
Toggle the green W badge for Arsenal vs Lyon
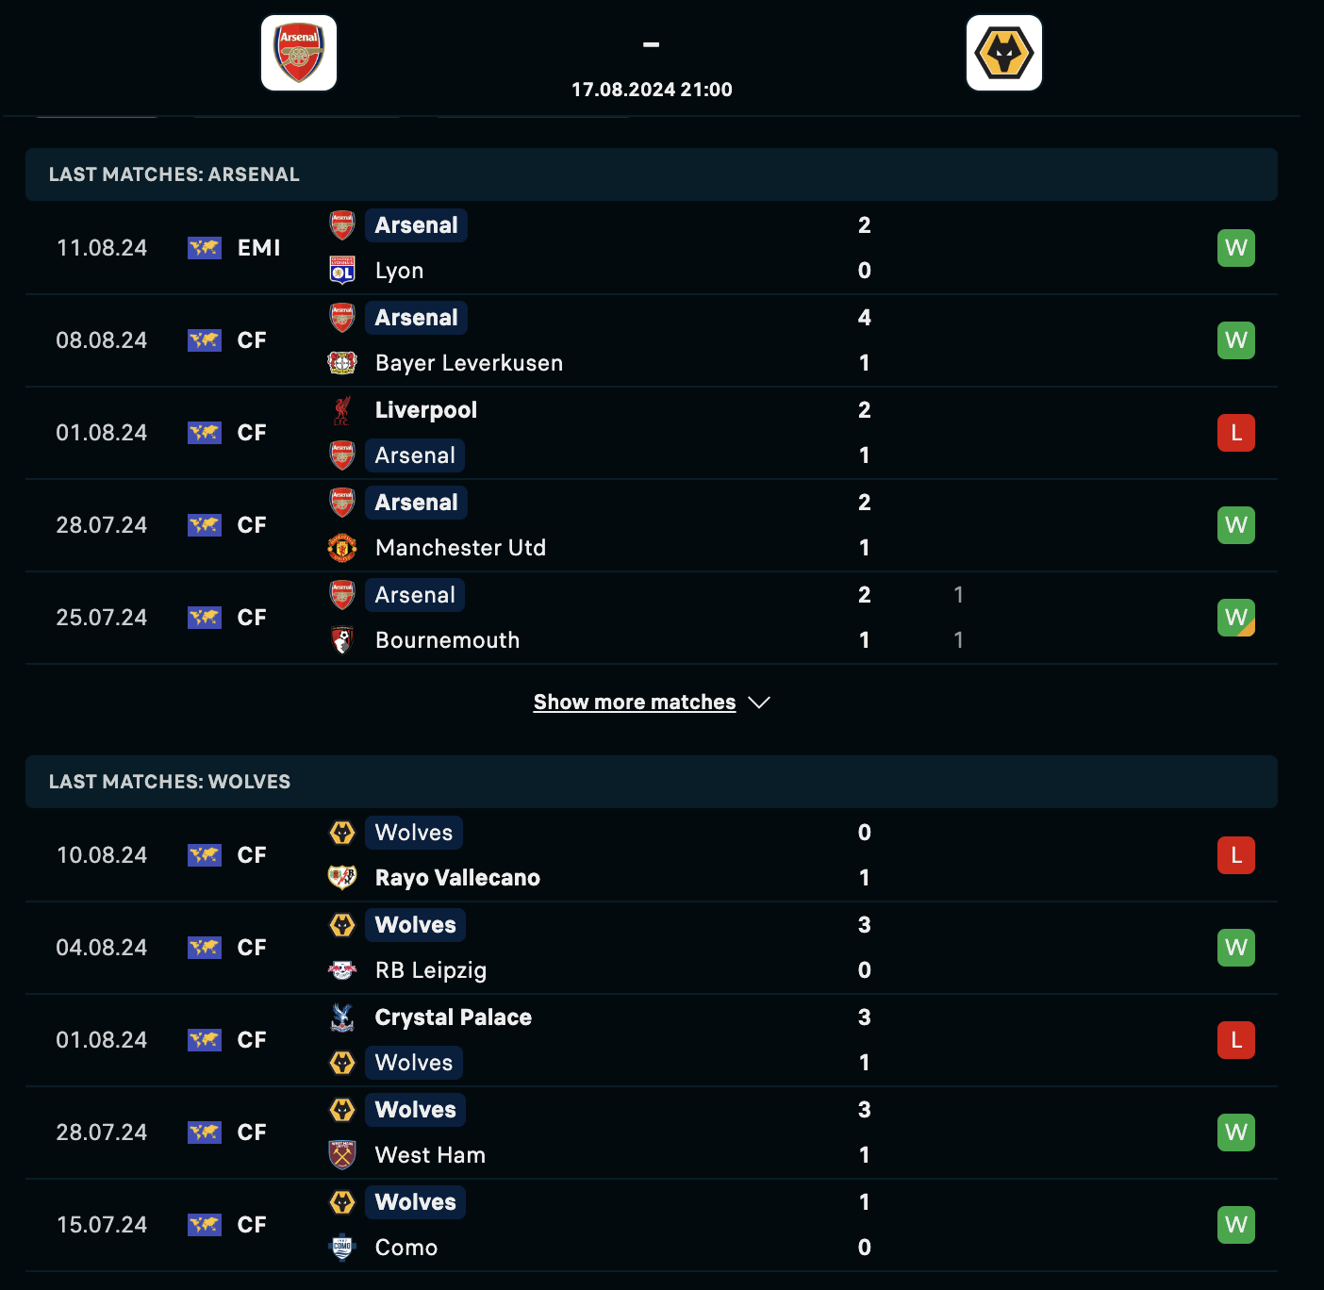click(x=1235, y=247)
